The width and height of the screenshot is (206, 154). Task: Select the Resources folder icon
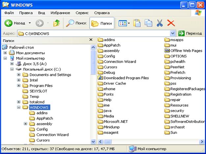tap(167, 105)
